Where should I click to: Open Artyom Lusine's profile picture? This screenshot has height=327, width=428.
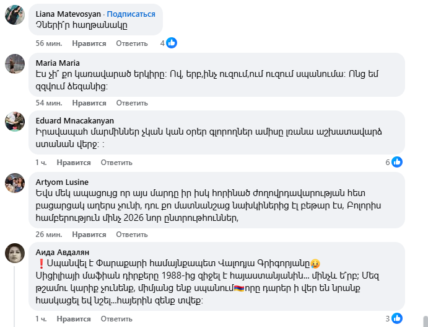coord(15,182)
